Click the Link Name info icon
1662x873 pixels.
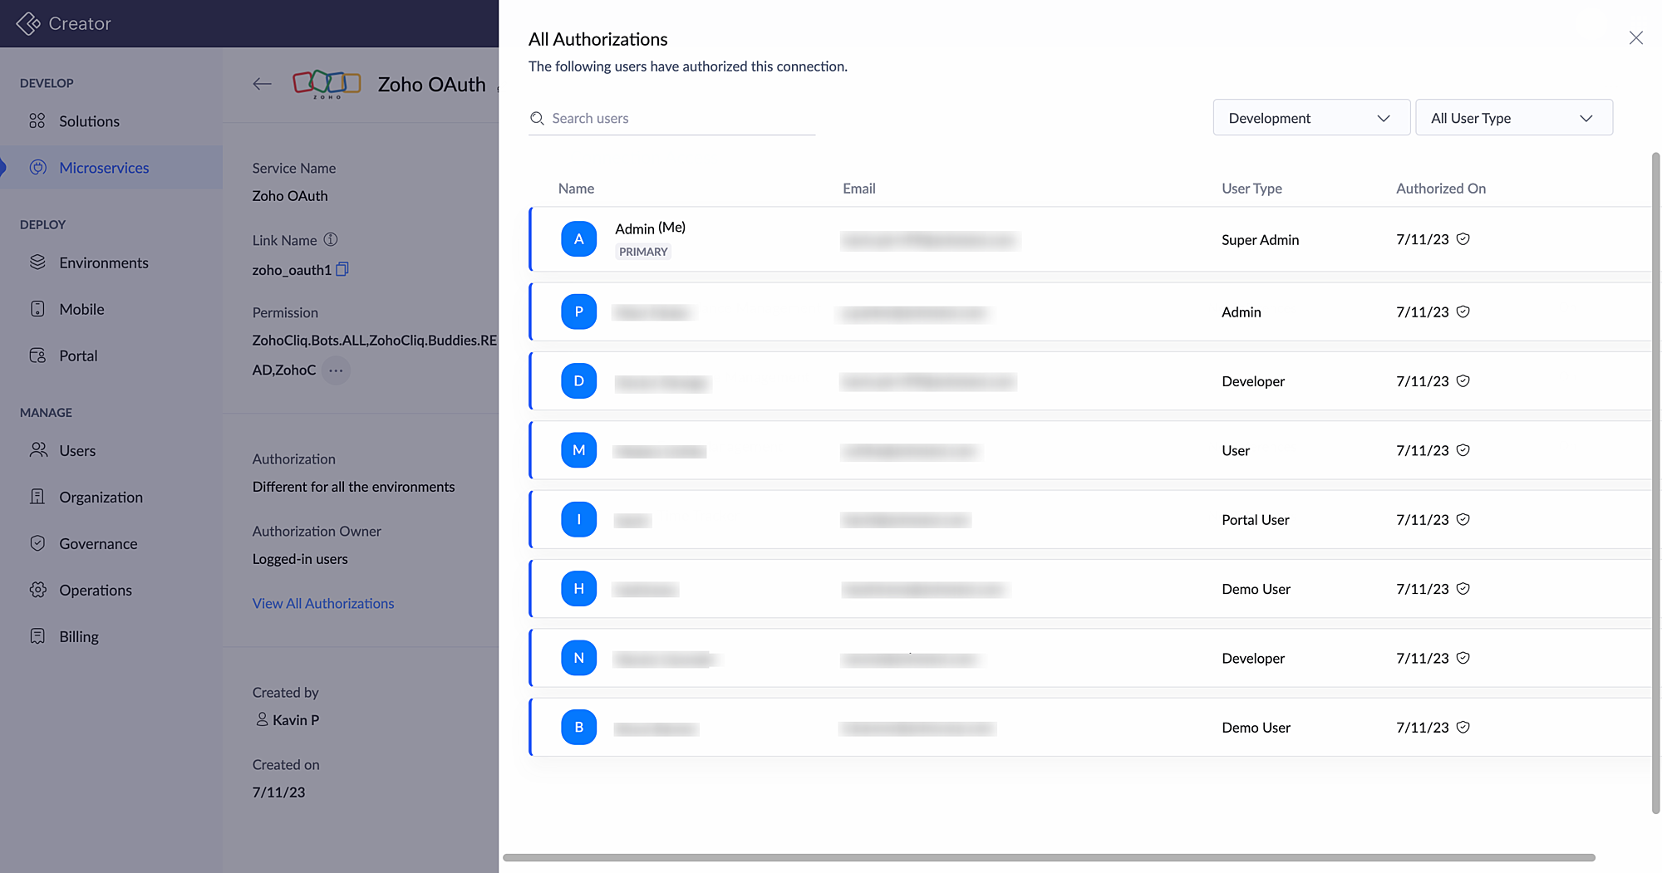331,239
